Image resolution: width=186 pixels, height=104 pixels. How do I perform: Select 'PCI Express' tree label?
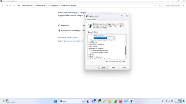tap(94, 46)
